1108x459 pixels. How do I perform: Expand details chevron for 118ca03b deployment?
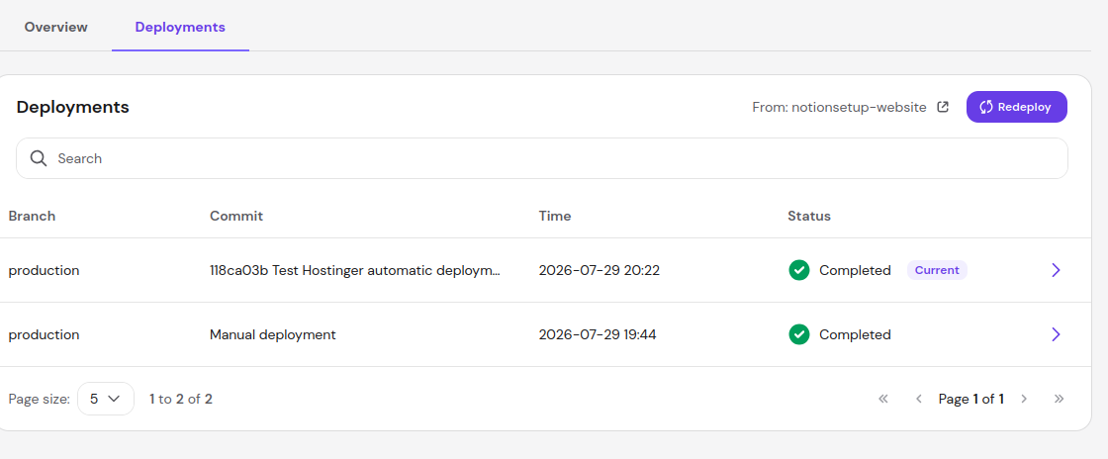coord(1056,270)
